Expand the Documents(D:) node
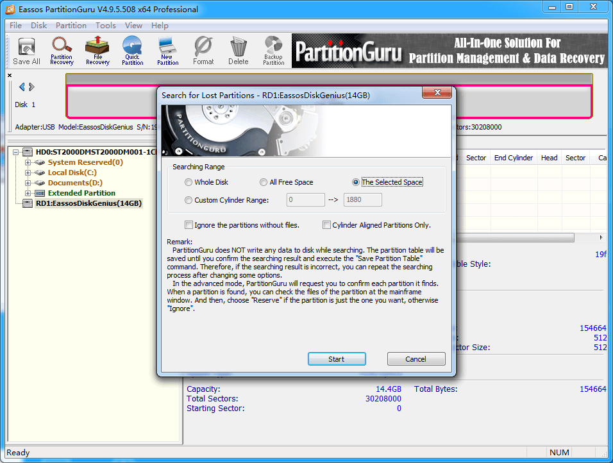Viewport: 613px width, 463px height. pyautogui.click(x=28, y=183)
